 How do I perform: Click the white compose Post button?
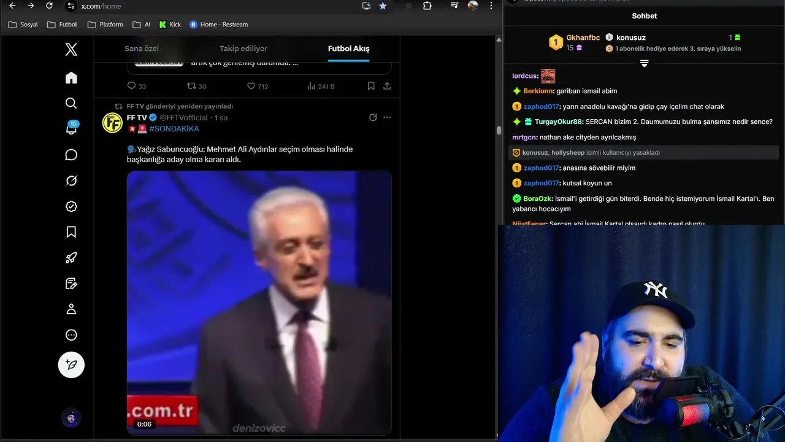coord(71,365)
